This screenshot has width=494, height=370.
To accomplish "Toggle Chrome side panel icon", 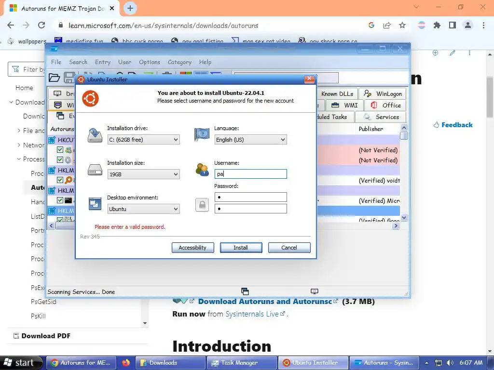I will click(453, 25).
